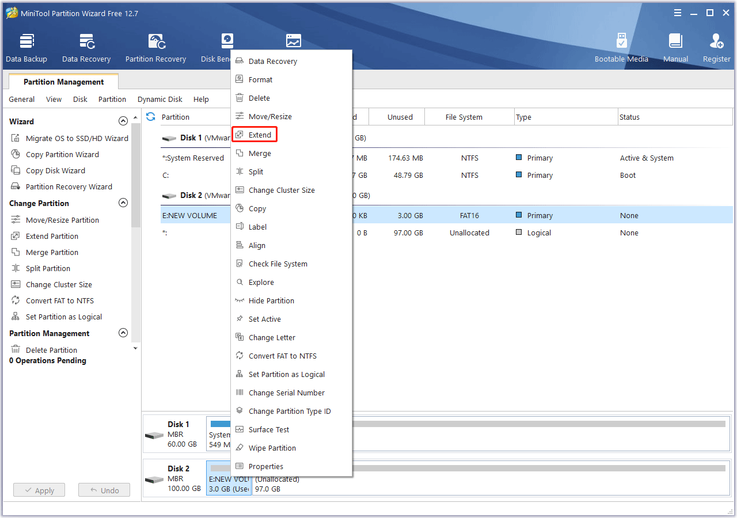The width and height of the screenshot is (737, 518).
Task: Click the Format icon in context menu
Action: pos(240,79)
